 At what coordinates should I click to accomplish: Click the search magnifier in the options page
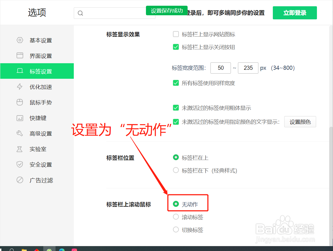coord(80,13)
